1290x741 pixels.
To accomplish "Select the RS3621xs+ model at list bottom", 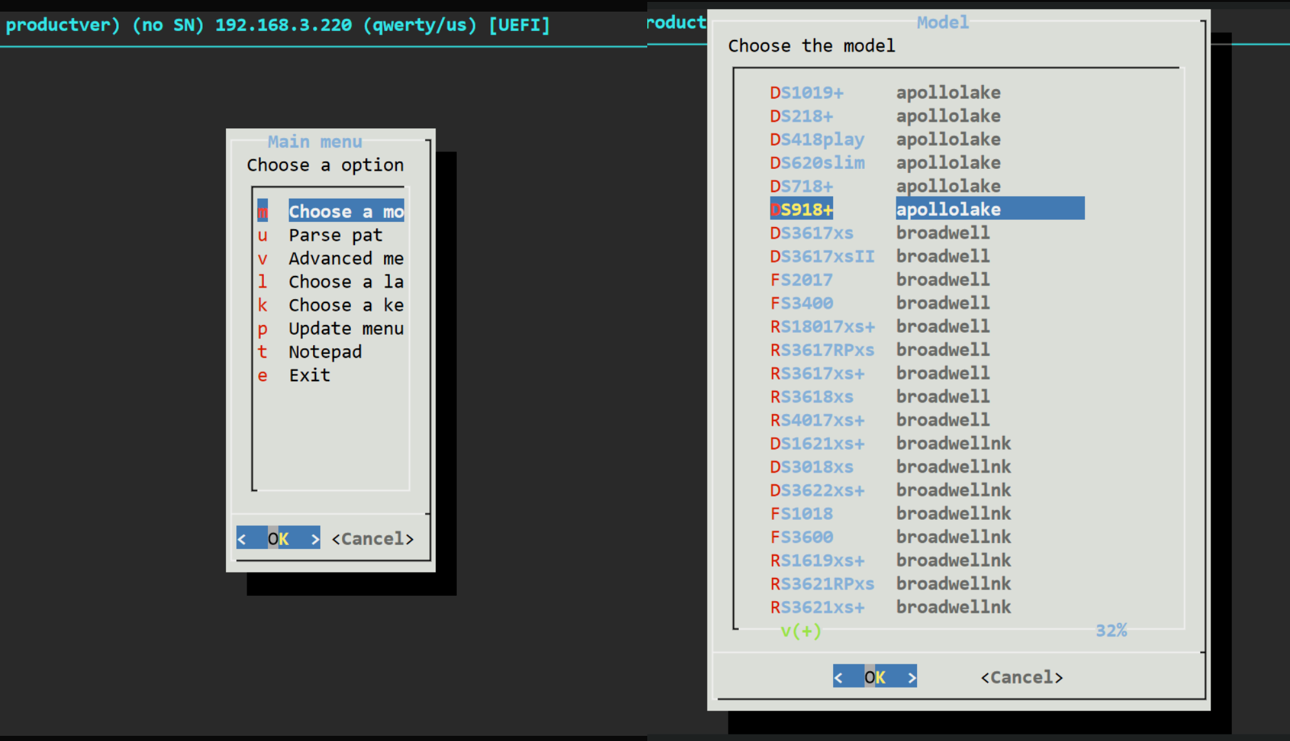I will [x=817, y=608].
